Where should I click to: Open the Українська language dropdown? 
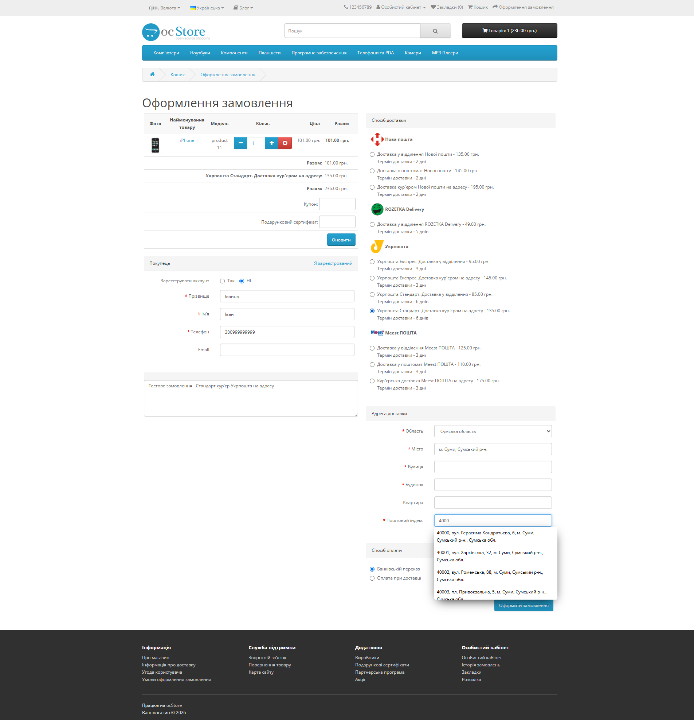207,8
